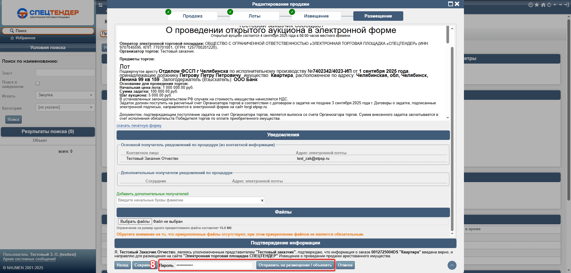Image resolution: width=571 pixels, height=273 pixels.
Task: Open the 'Извещение' step tab
Action: [x=316, y=16]
